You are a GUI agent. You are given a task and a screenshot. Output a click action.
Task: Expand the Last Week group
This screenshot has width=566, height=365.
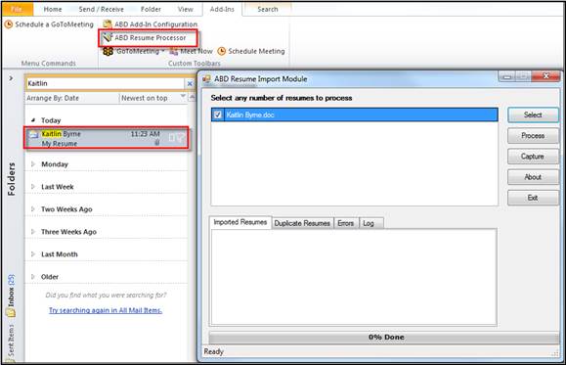[33, 187]
